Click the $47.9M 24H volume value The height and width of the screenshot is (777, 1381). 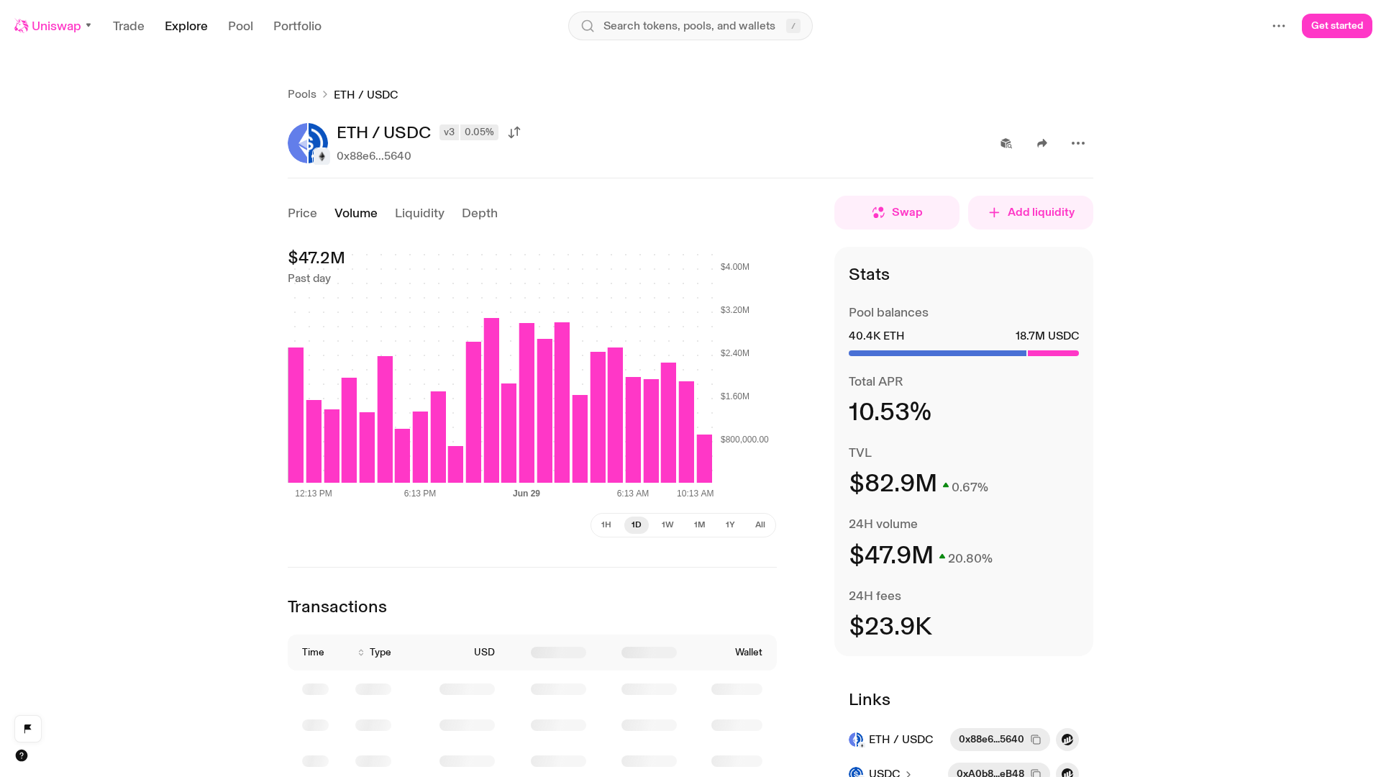891,555
